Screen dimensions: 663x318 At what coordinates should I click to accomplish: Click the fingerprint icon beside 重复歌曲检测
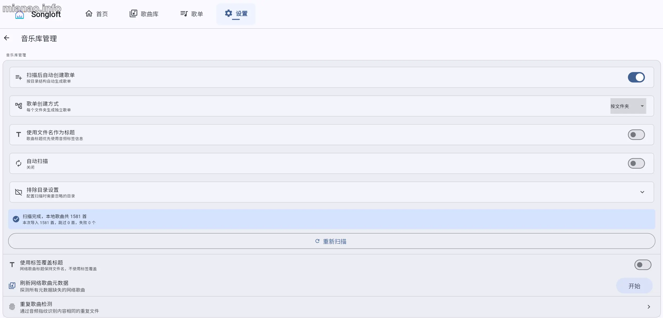coord(12,307)
